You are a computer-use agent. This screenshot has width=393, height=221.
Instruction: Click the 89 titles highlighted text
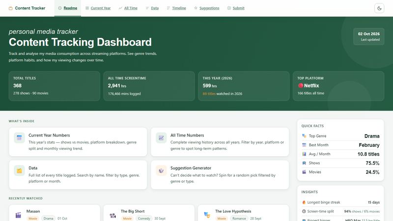[209, 94]
